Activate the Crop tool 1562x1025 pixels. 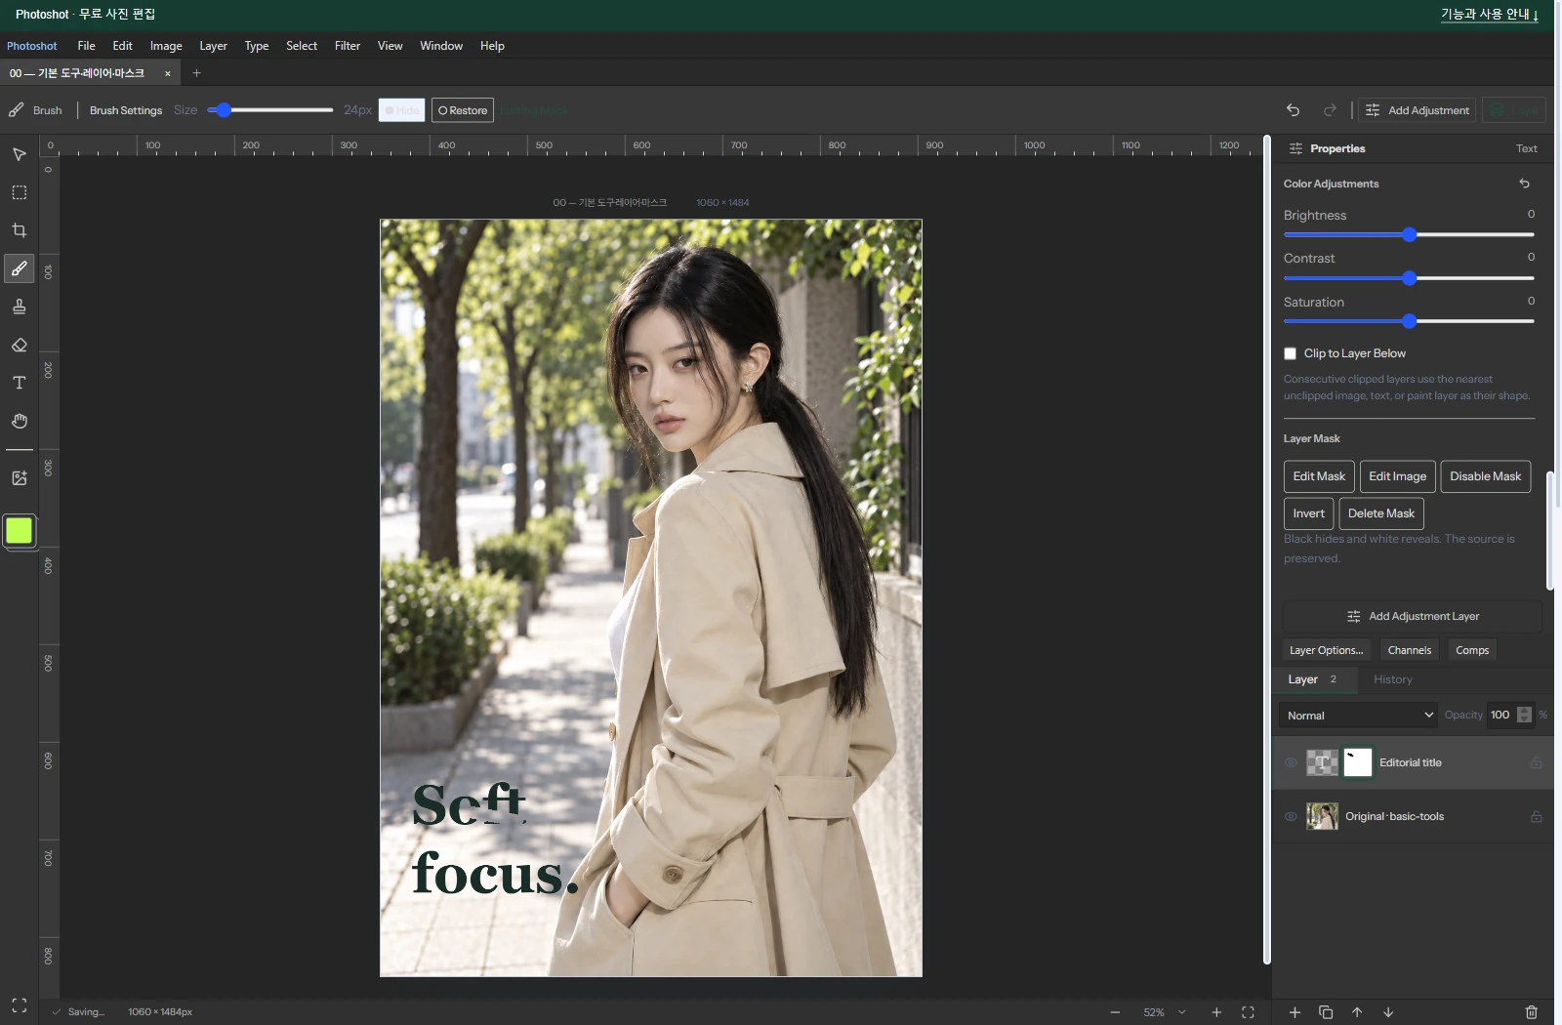pyautogui.click(x=19, y=230)
